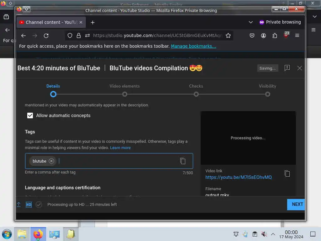Open the clipboard tray icon

(255, 234)
